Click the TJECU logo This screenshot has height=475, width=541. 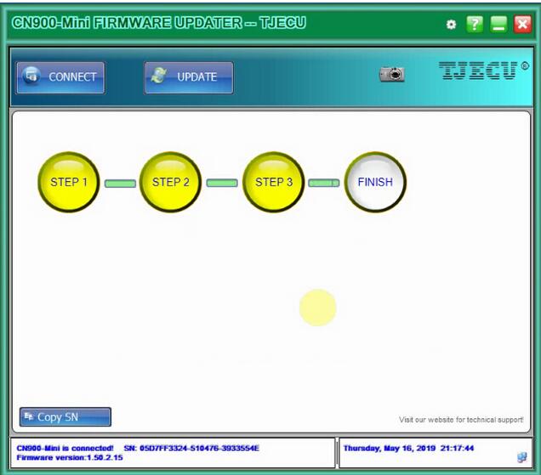[x=482, y=71]
